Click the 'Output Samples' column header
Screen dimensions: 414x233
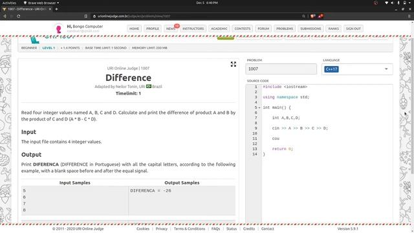pos(182,183)
